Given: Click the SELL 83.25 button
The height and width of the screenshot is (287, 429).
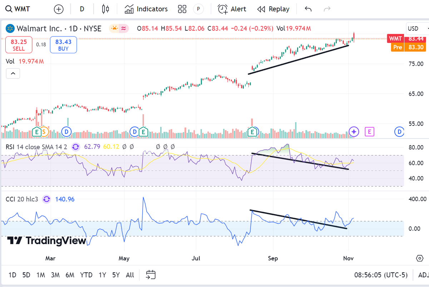Looking at the screenshot, I should click(19, 45).
